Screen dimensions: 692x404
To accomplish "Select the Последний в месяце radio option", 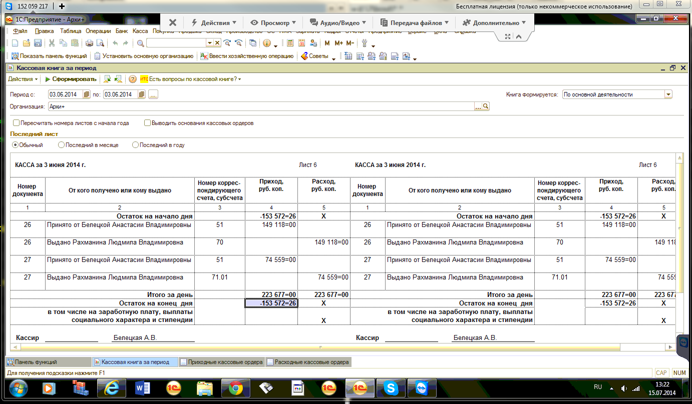I will [x=61, y=145].
